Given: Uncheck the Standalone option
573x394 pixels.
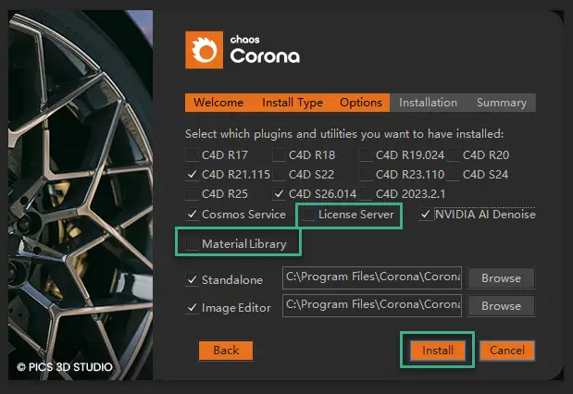Looking at the screenshot, I should (x=192, y=279).
